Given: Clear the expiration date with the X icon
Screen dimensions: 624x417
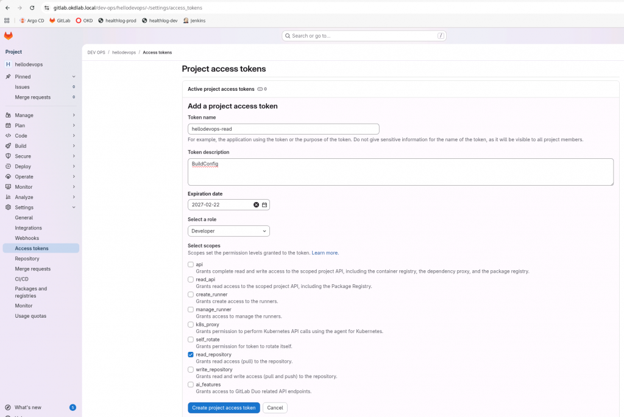Looking at the screenshot, I should (256, 205).
